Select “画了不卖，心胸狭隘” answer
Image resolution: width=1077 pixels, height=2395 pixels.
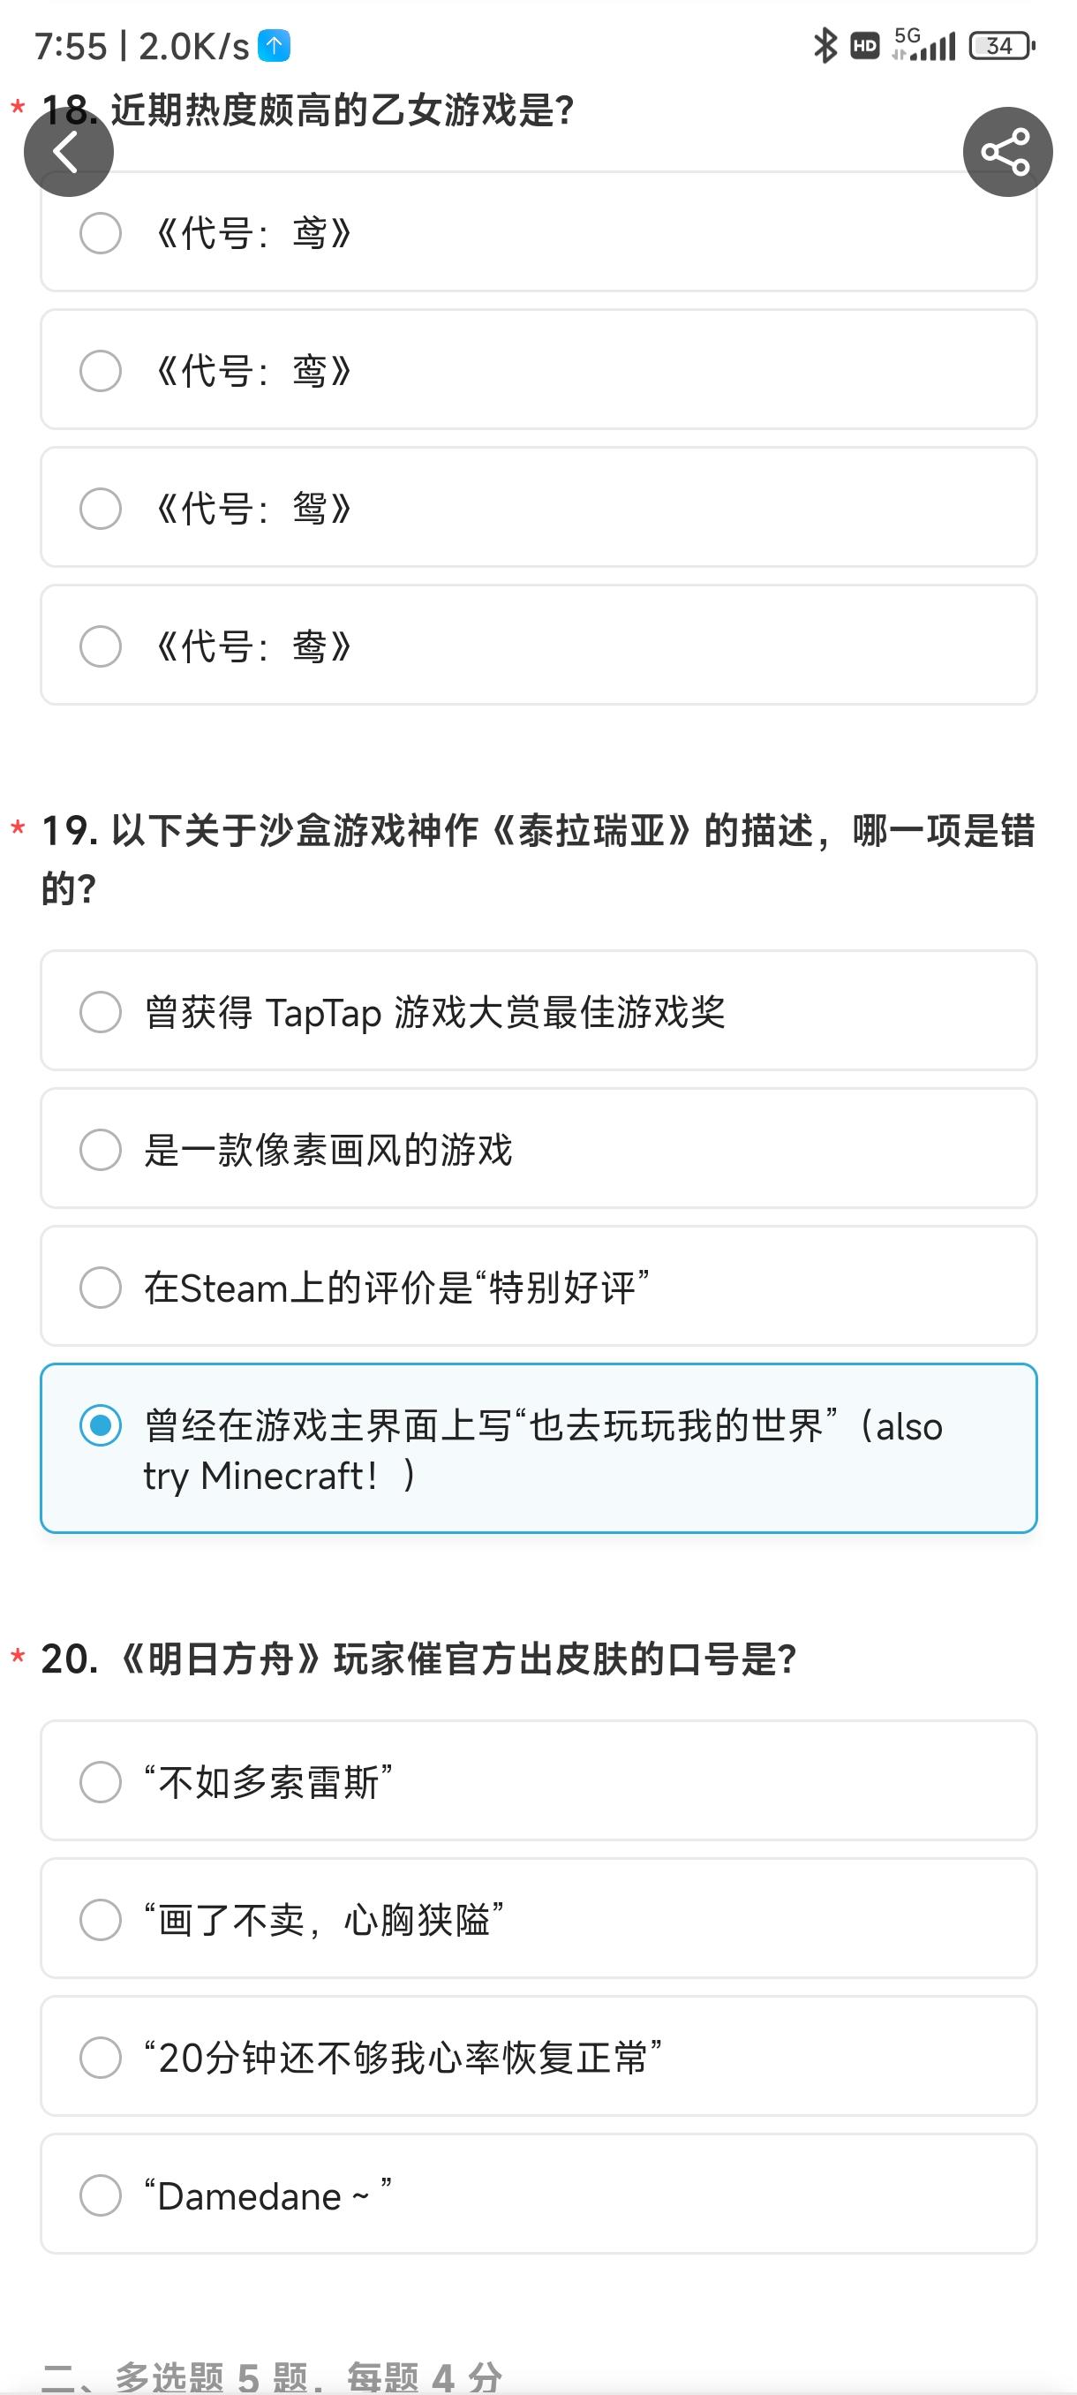click(x=539, y=1918)
